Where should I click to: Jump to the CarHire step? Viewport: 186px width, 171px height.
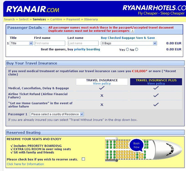click(56, 19)
